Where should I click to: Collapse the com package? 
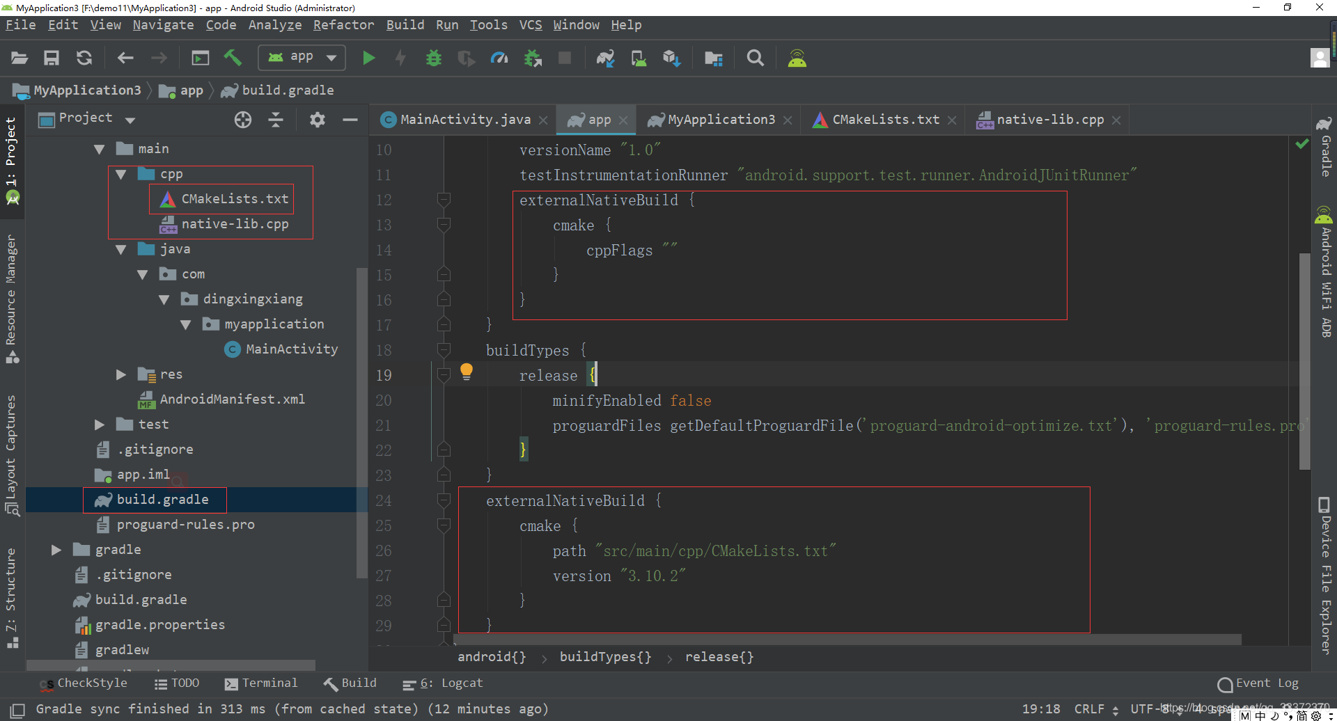pos(143,274)
